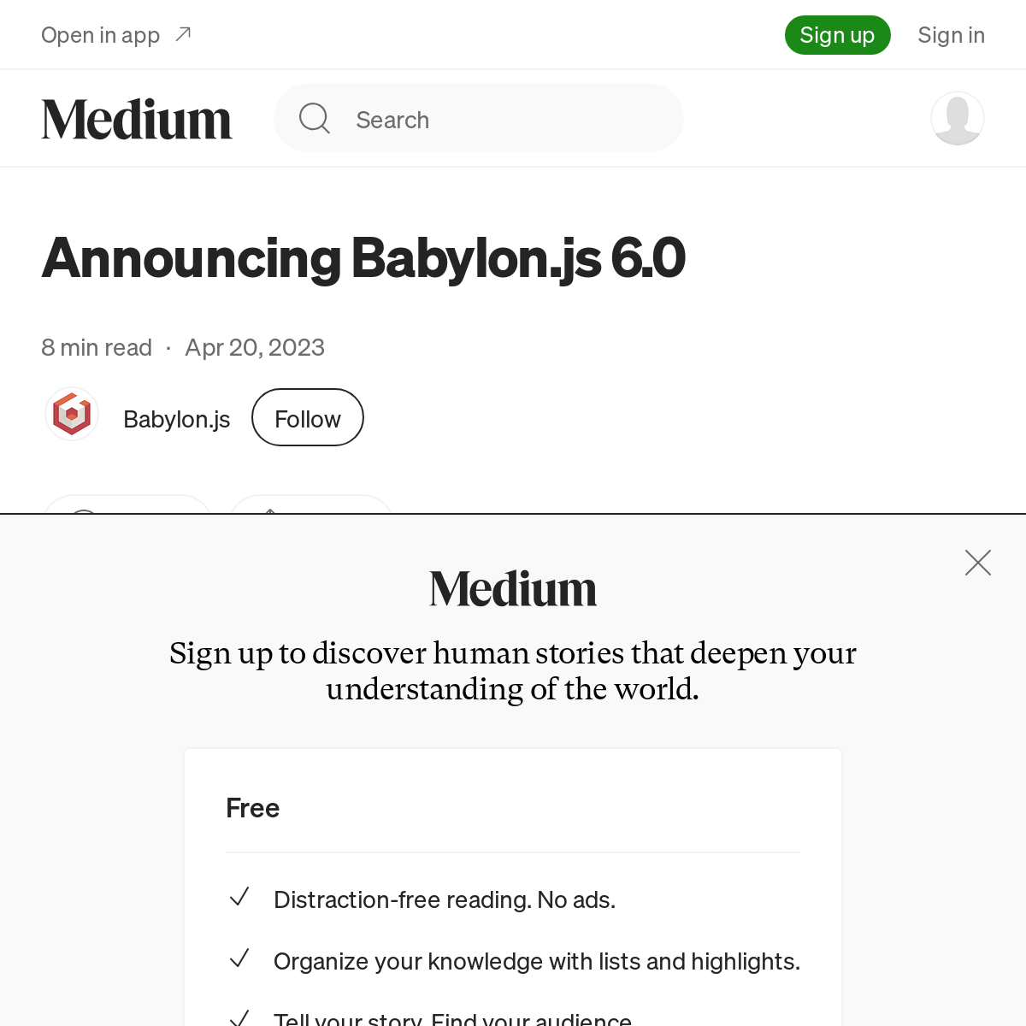
Task: Click the Distraction-free reading benefit text
Action: tap(445, 899)
